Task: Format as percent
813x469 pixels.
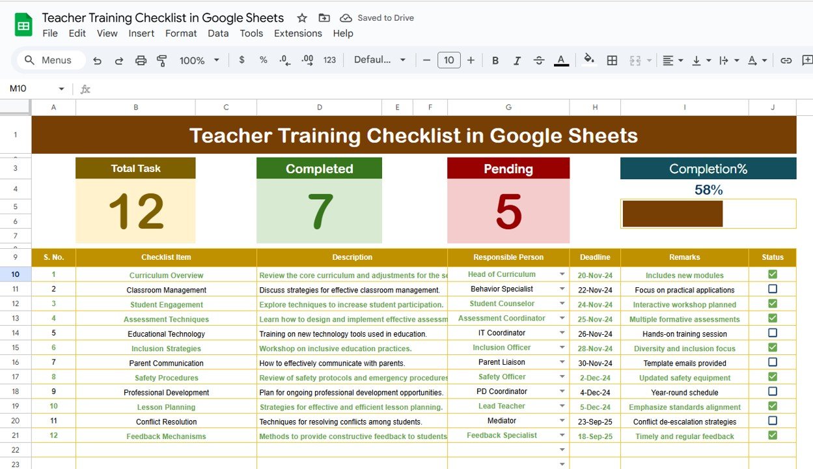Action: (264, 60)
